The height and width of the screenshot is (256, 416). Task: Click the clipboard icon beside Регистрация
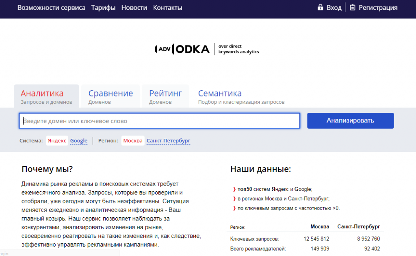352,7
